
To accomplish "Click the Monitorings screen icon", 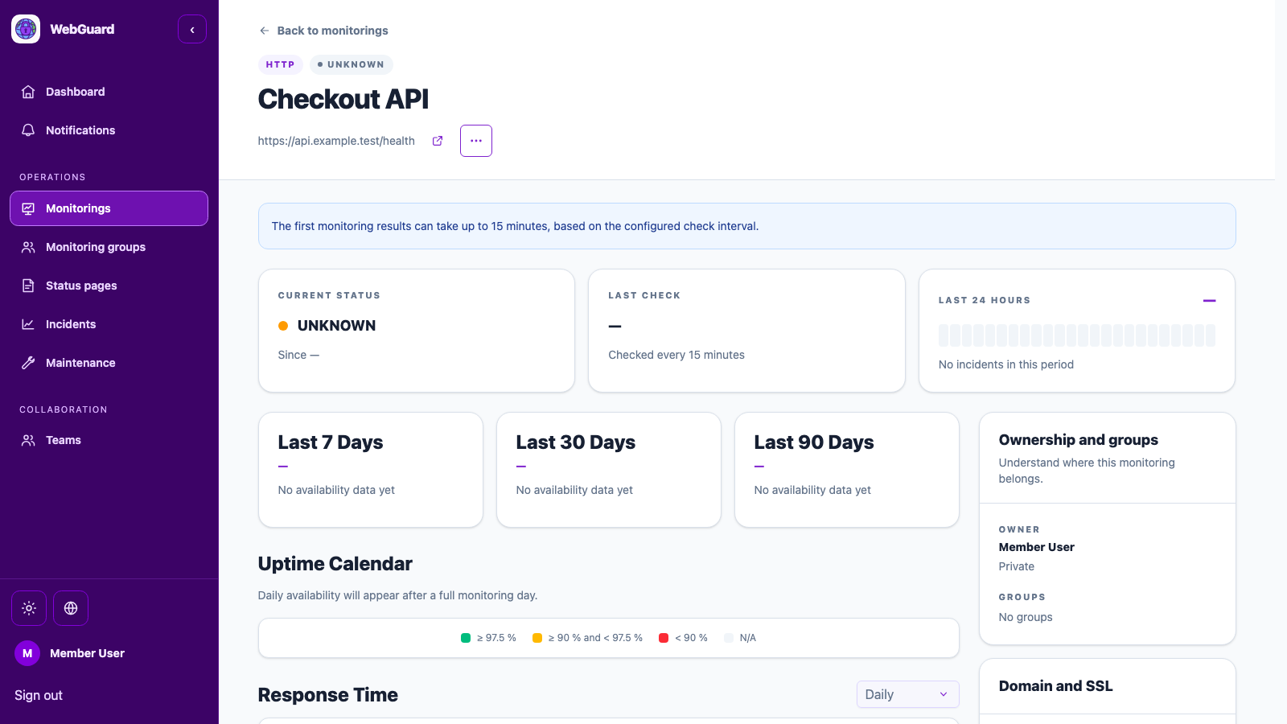I will point(28,208).
